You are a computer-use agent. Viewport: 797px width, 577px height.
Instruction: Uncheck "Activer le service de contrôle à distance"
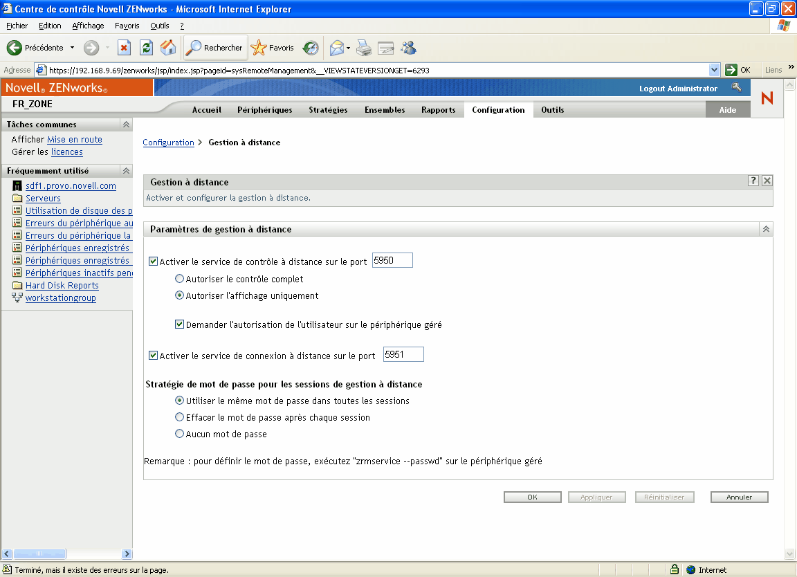(153, 260)
